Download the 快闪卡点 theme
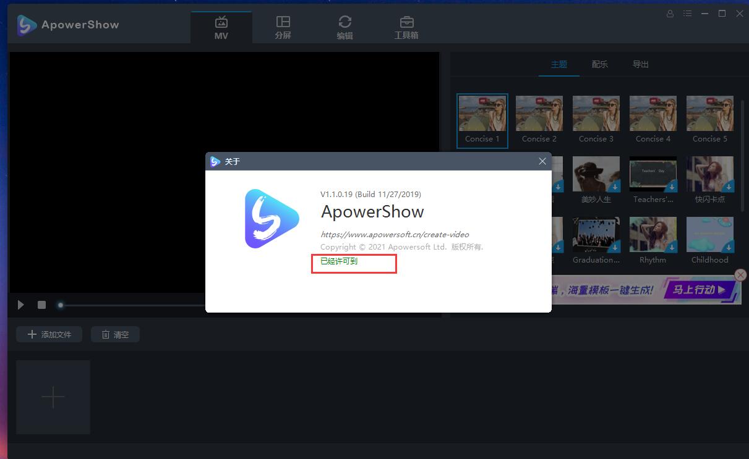 coord(728,187)
